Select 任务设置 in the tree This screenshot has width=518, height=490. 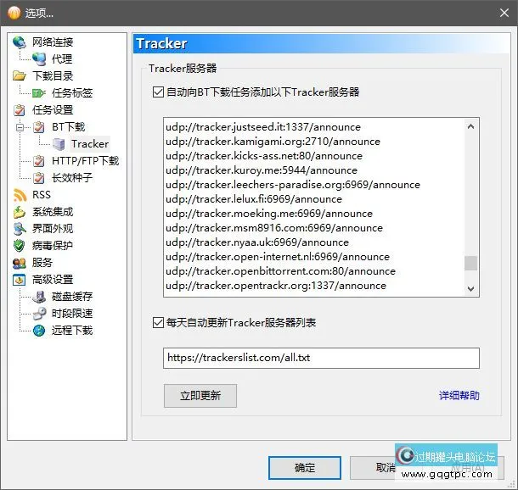(53, 110)
